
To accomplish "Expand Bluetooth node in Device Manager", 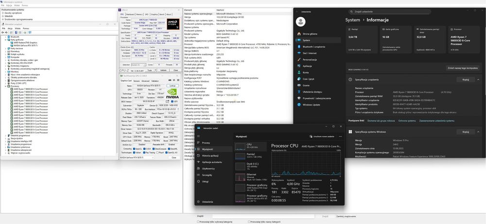I will [5, 37].
